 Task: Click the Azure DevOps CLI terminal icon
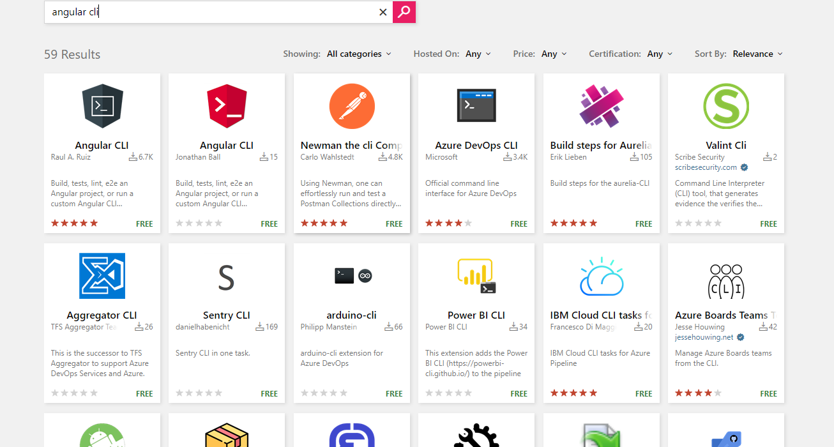coord(476,106)
